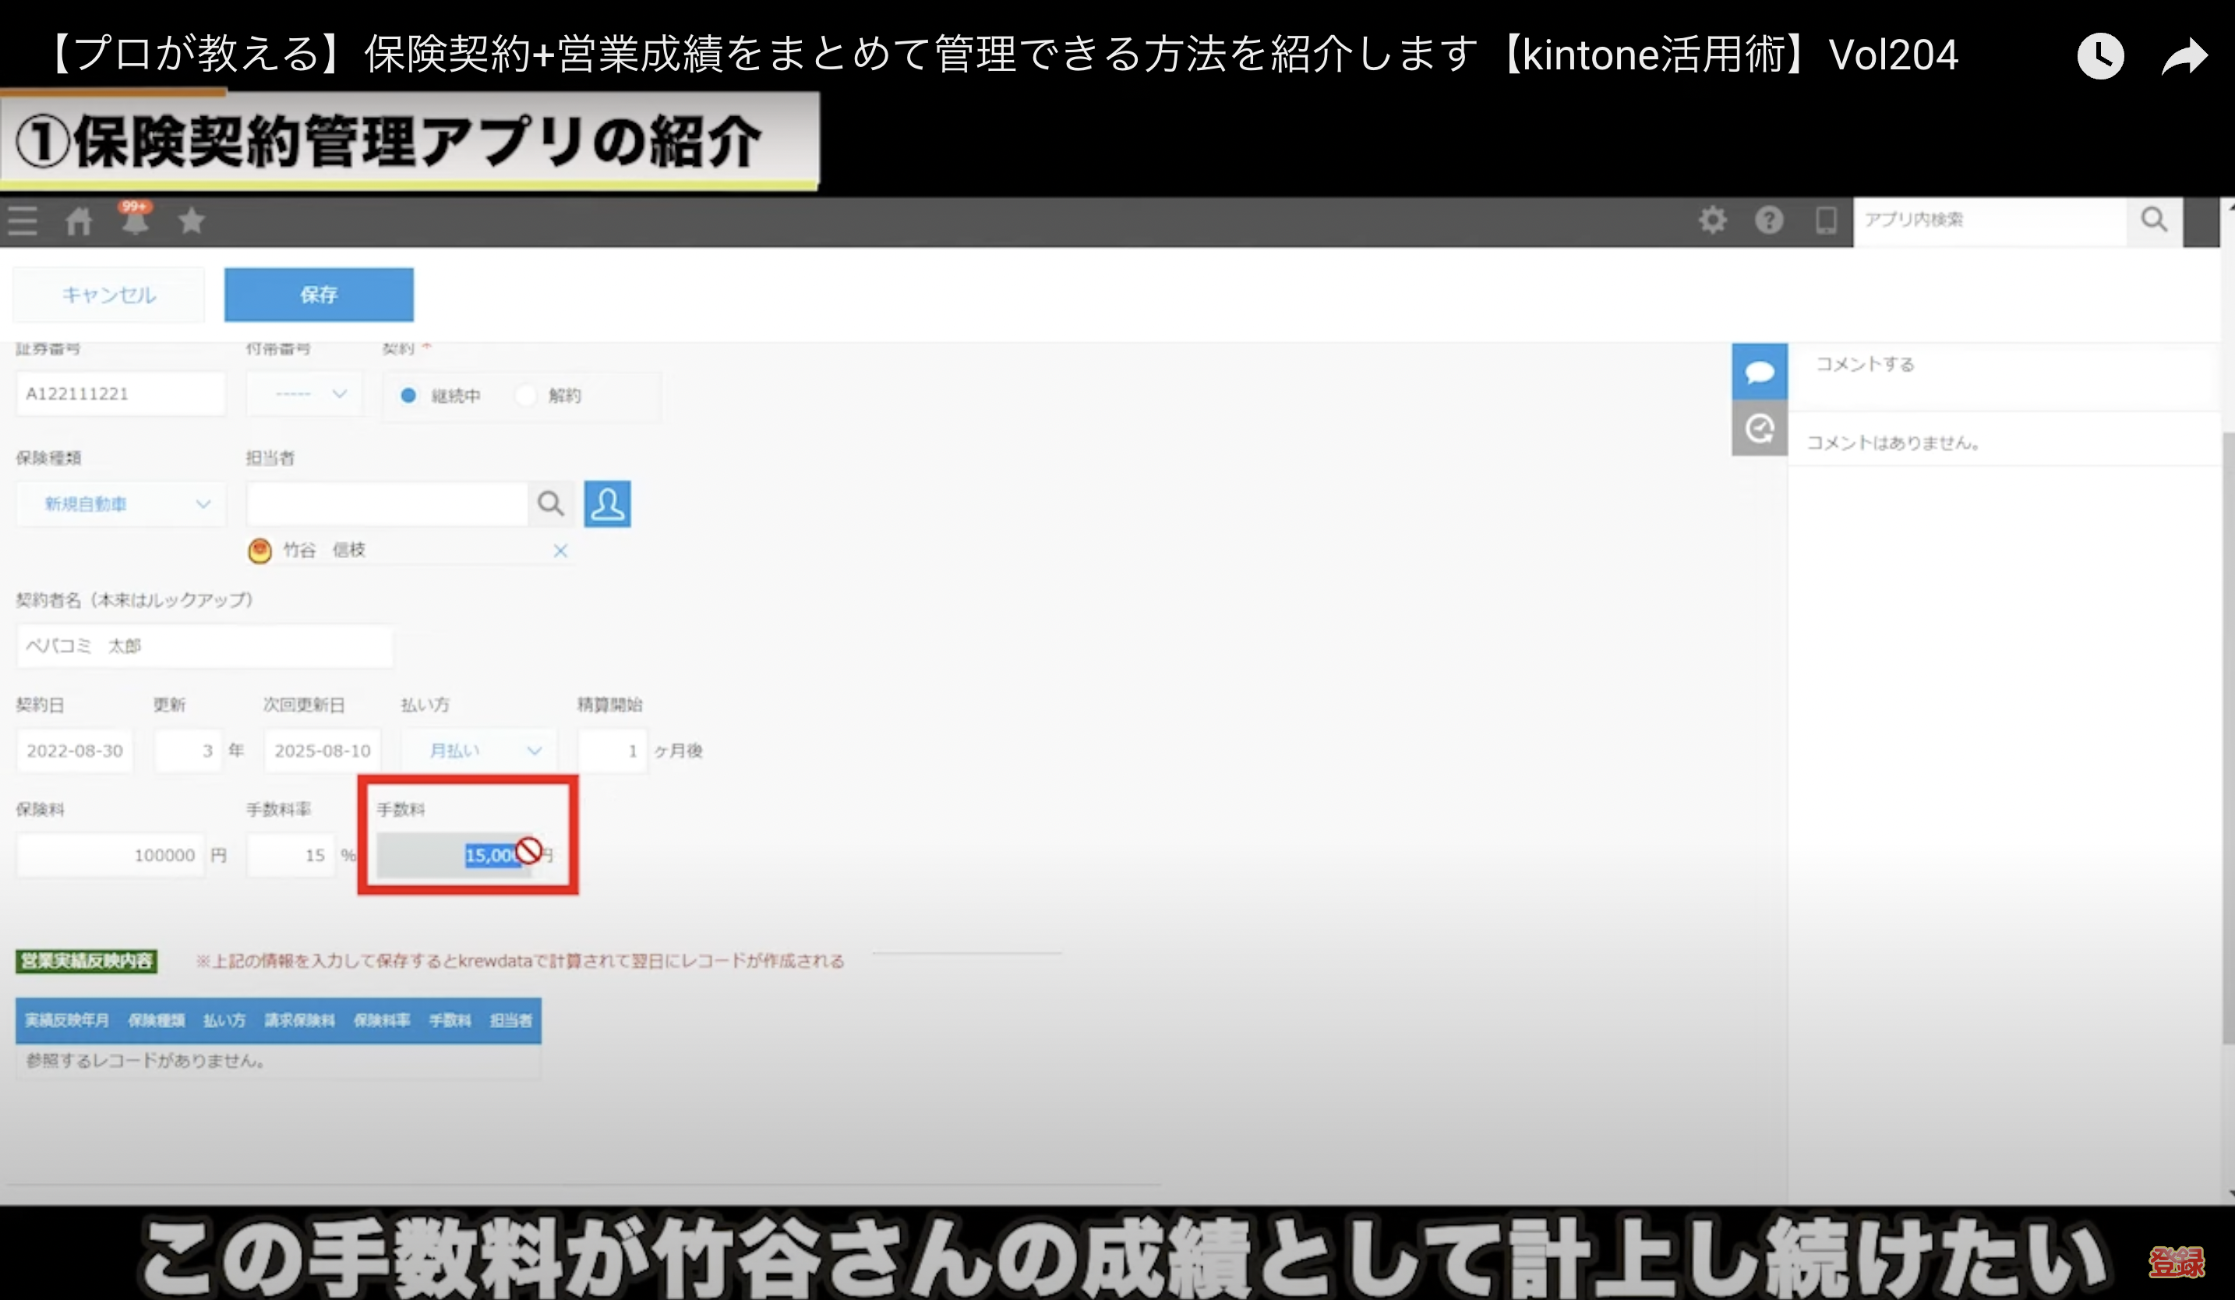Viewport: 2235px width, 1300px height.
Task: Open the comment bubble tab
Action: 1760,372
